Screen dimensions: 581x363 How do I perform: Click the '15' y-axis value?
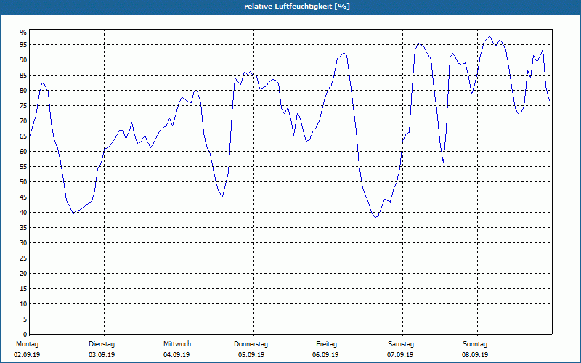(x=23, y=288)
